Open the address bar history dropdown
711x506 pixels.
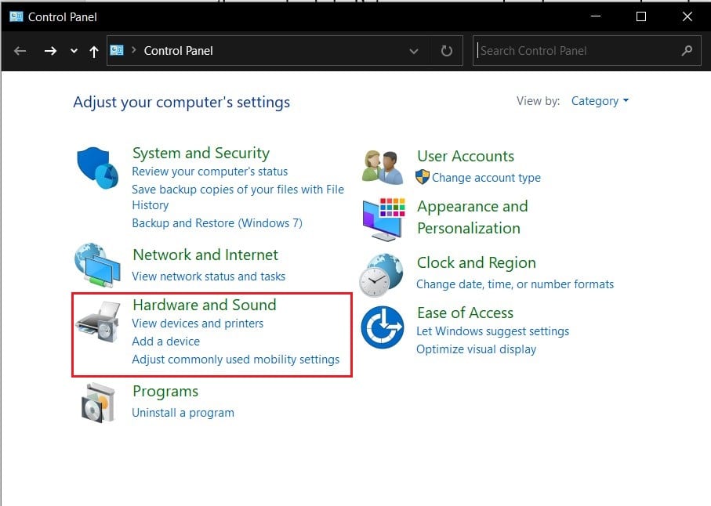(x=414, y=51)
